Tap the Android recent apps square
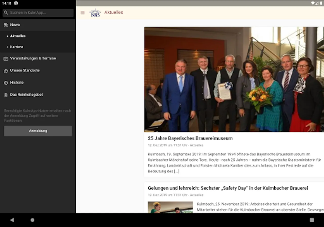Screen dimensions: 324x227 312,220
